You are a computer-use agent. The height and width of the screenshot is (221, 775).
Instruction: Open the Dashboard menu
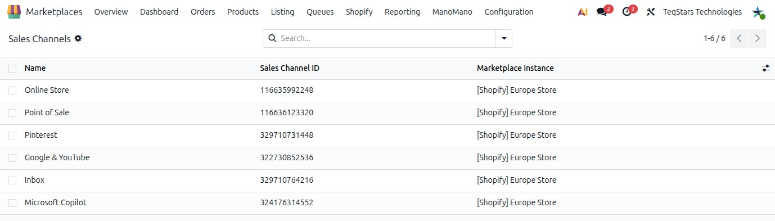pos(159,12)
